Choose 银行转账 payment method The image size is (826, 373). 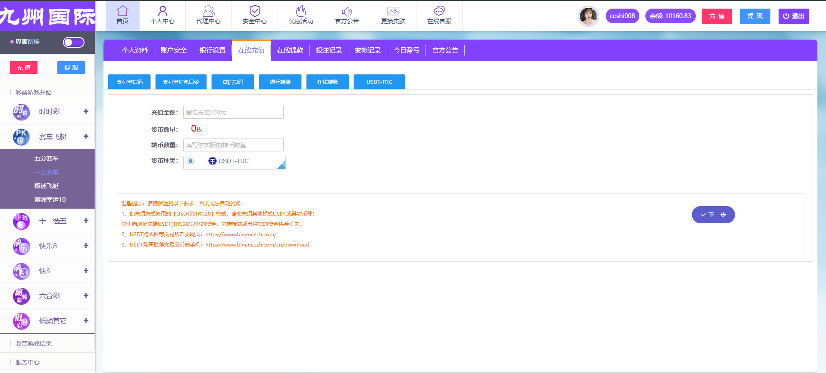[280, 82]
